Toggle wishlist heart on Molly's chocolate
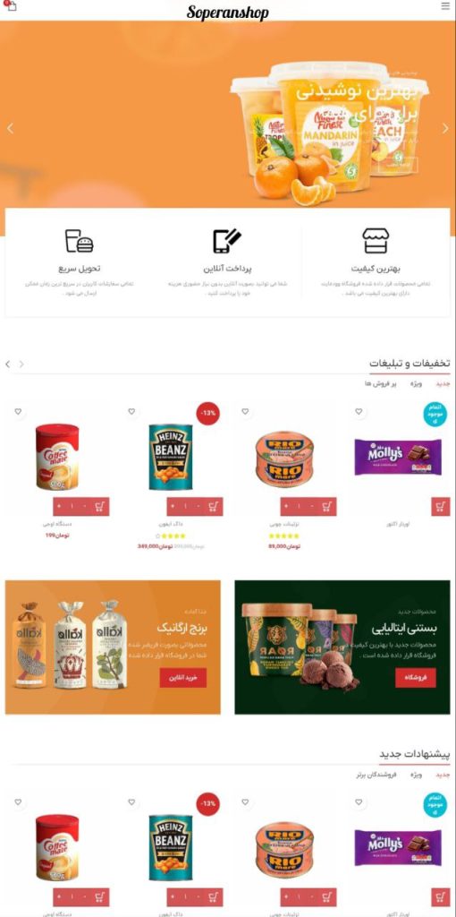The image size is (456, 917). (x=359, y=412)
